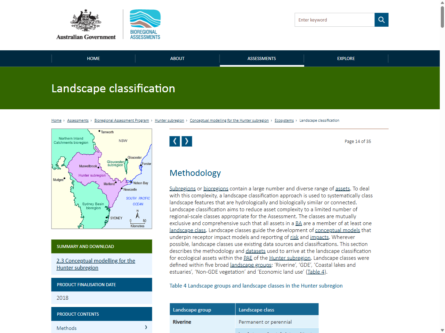Select HOME in the navigation bar
The width and height of the screenshot is (445, 333).
tap(93, 58)
